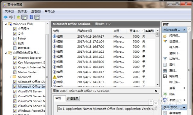Toggle the console tree pane toolbar icon
Image resolution: width=193 pixels, height=115 pixels.
tap(24, 17)
